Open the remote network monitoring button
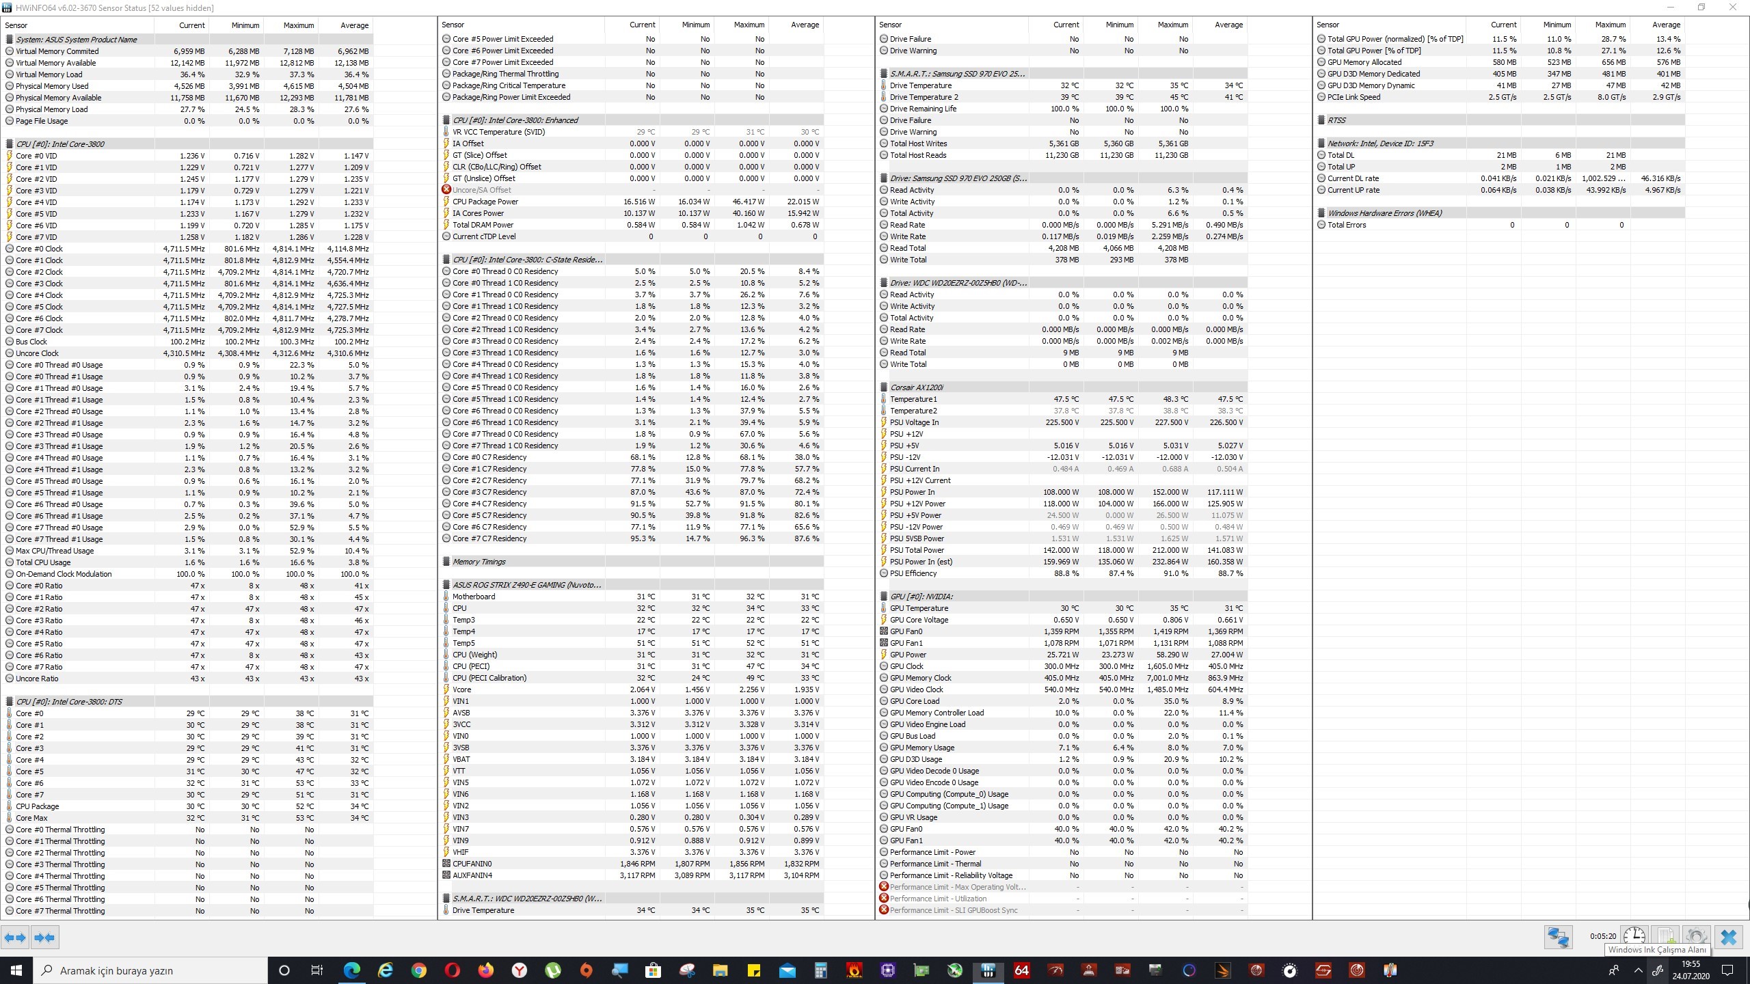Viewport: 1750px width, 984px height. (1559, 937)
